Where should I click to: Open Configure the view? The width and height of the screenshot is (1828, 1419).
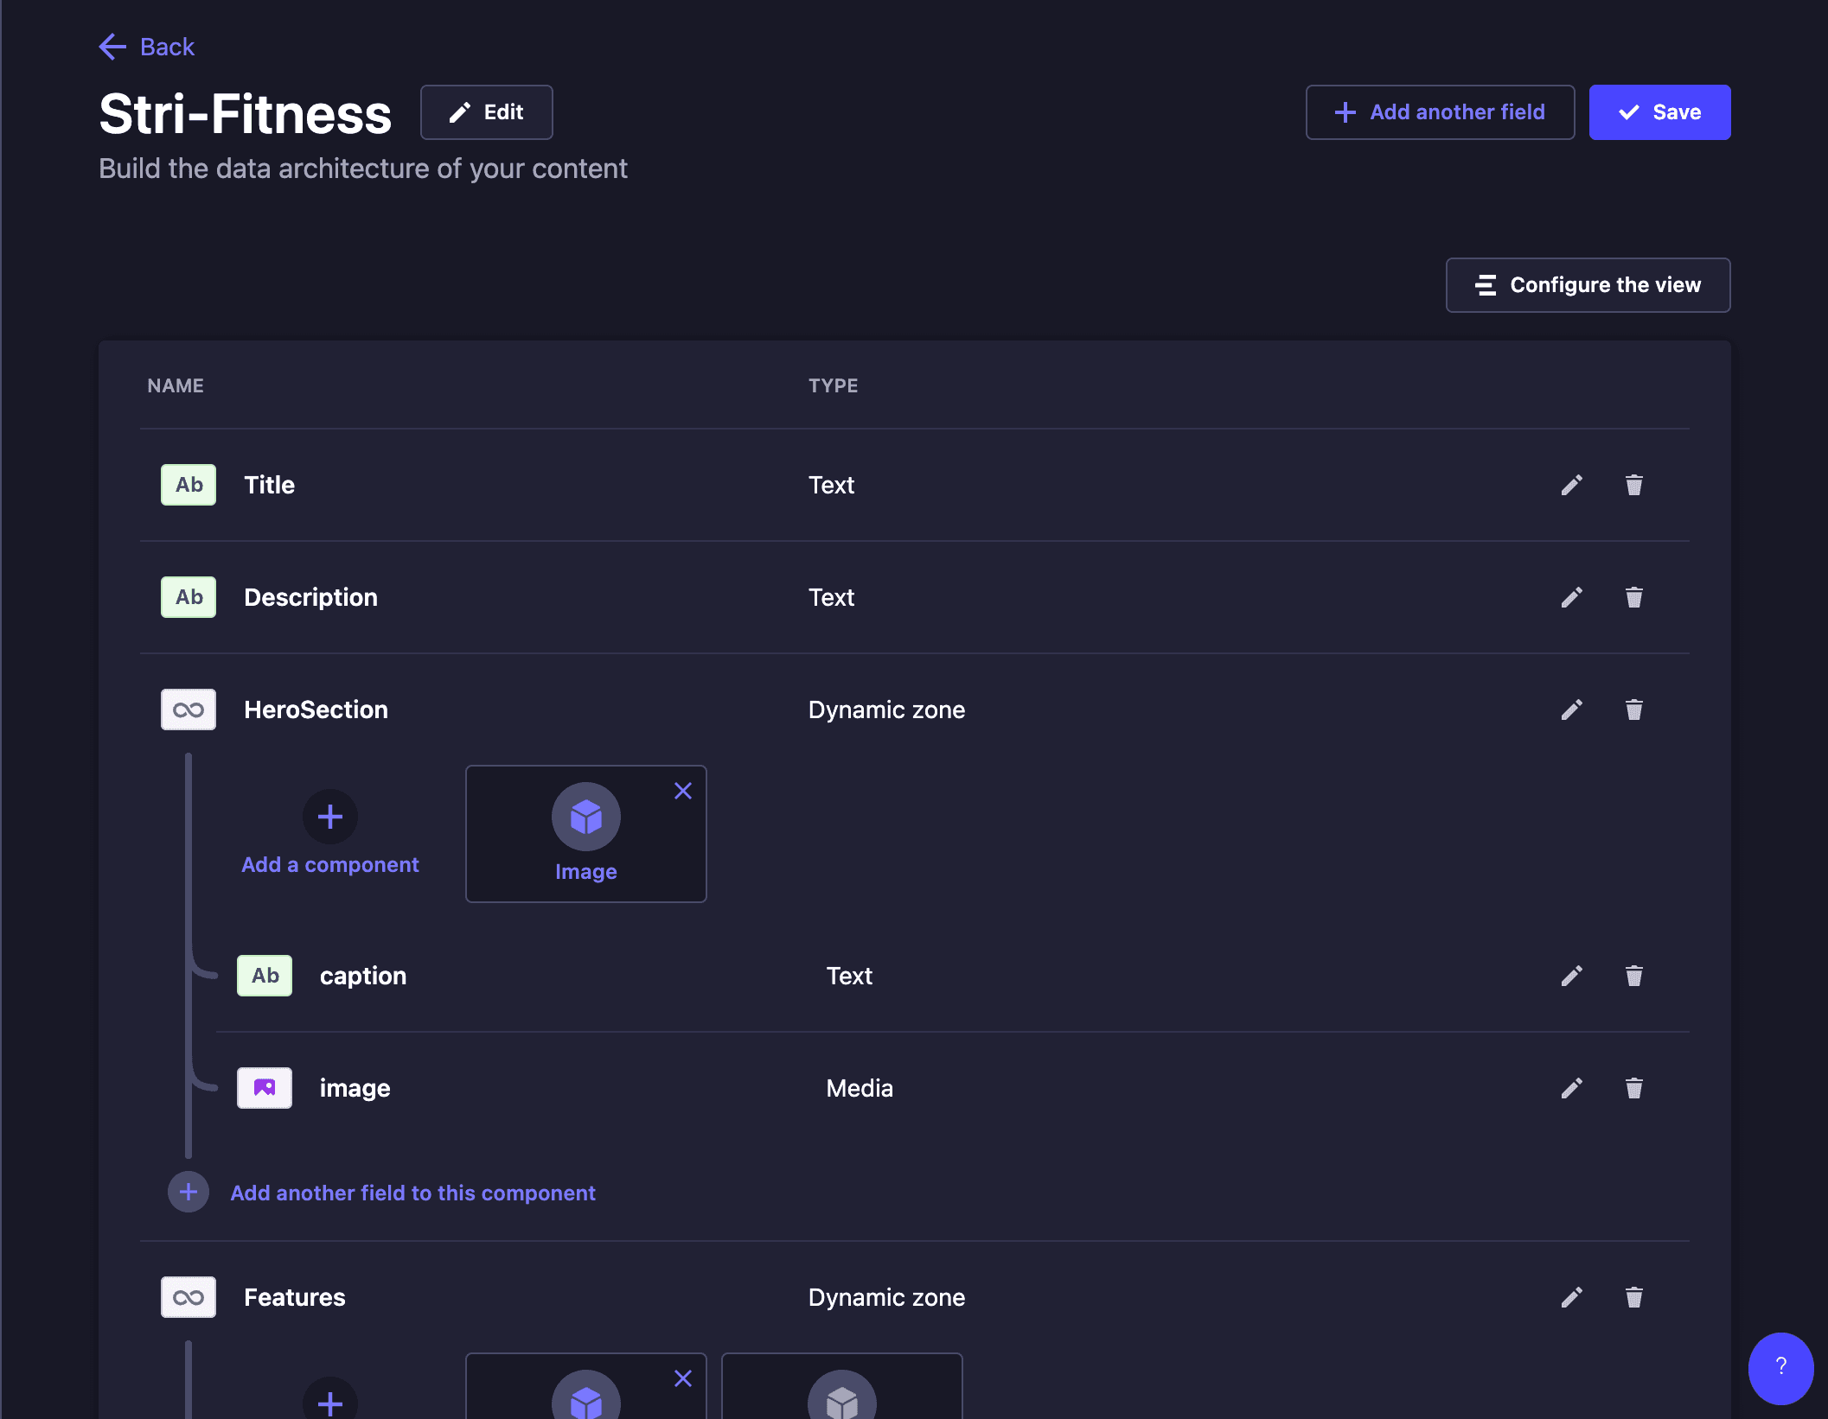click(1588, 285)
